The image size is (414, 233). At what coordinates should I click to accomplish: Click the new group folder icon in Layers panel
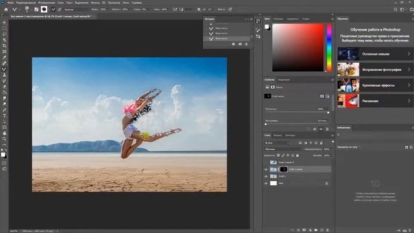(316, 230)
